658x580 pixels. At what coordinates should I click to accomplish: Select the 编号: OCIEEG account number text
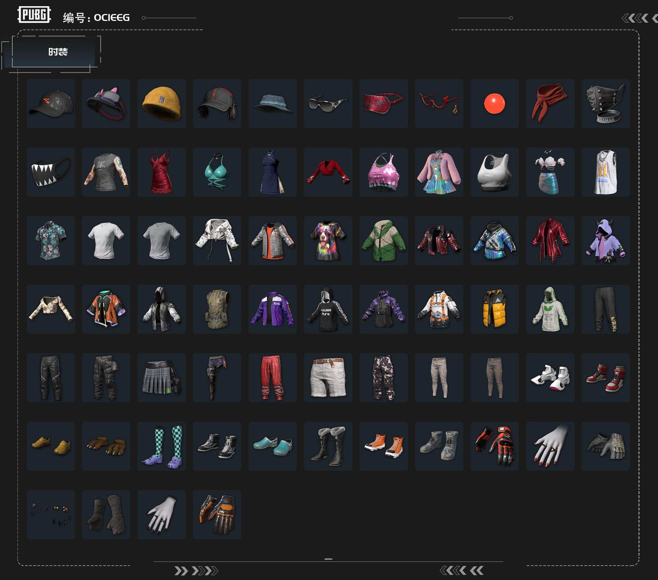tap(96, 17)
